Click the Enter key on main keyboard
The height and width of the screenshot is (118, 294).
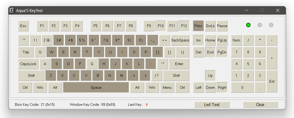tap(179, 64)
